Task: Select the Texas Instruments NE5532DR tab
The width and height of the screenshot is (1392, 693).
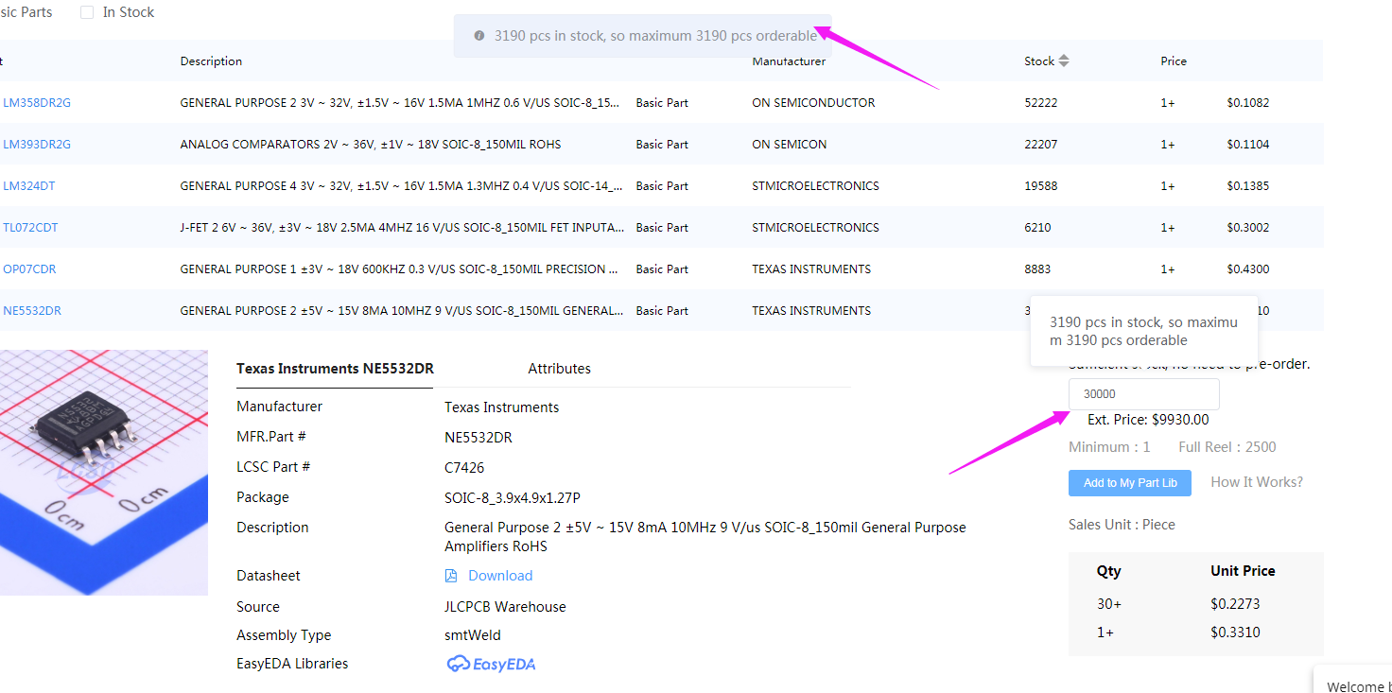Action: (335, 369)
